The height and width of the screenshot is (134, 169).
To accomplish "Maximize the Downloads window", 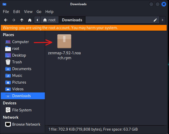I will point(158,4).
